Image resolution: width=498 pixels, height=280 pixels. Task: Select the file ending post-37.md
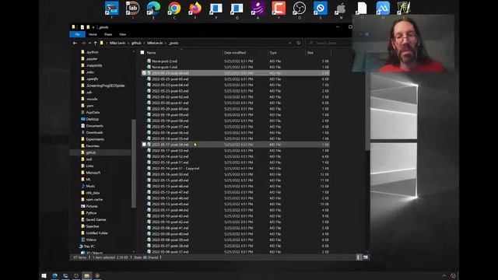[170, 252]
